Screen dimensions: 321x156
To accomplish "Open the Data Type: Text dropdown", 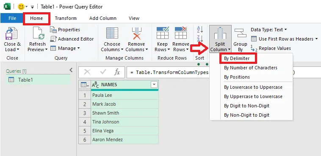I will (x=268, y=30).
